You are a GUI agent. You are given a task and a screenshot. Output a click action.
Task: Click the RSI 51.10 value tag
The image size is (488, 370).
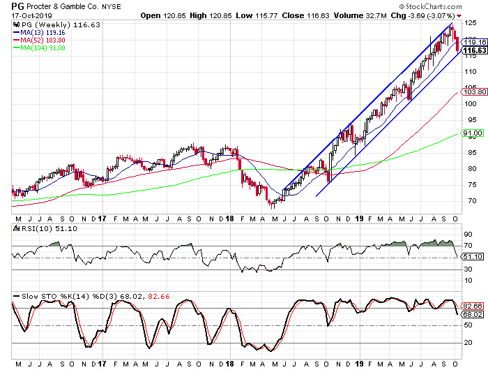click(473, 257)
